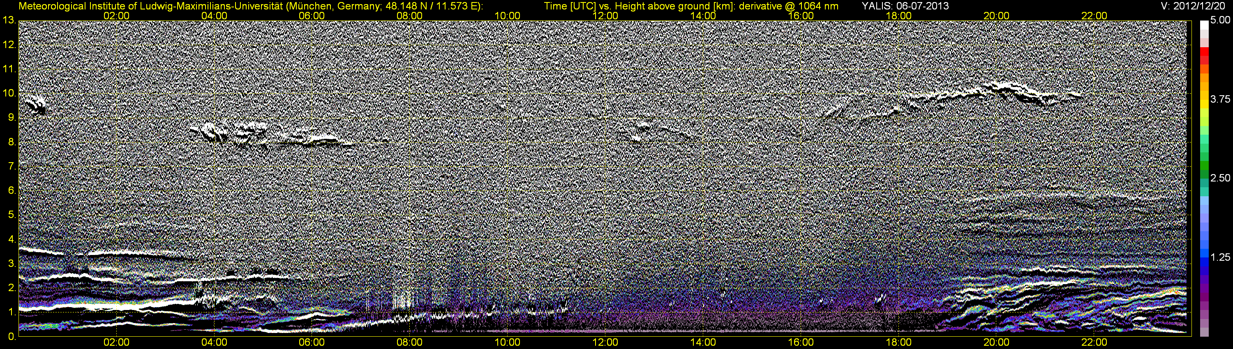
Task: Click "20:00" on the bottom time axis
Action: pyautogui.click(x=997, y=342)
